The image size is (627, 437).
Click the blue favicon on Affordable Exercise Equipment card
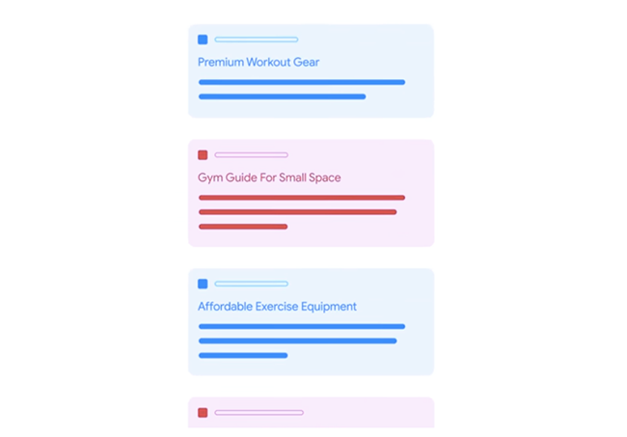[203, 284]
